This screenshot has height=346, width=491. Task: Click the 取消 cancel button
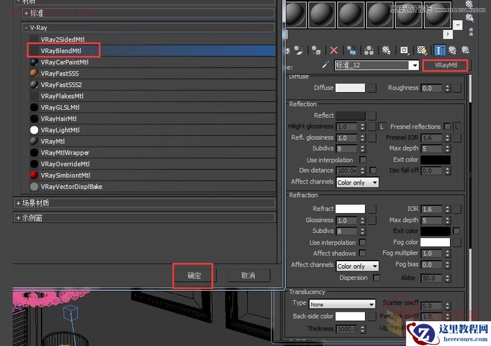[x=248, y=276]
